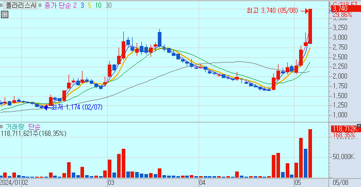Click the 50,000K volume axis label

coord(343,157)
